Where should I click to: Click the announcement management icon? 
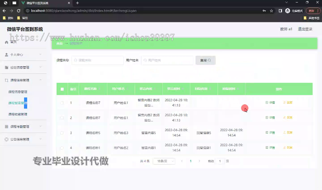click(6, 139)
